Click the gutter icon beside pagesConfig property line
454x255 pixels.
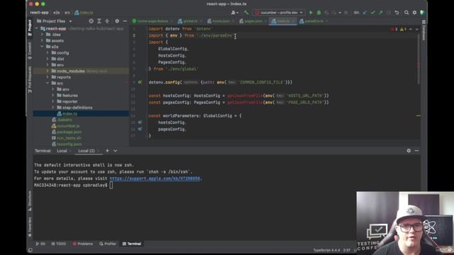point(140,129)
